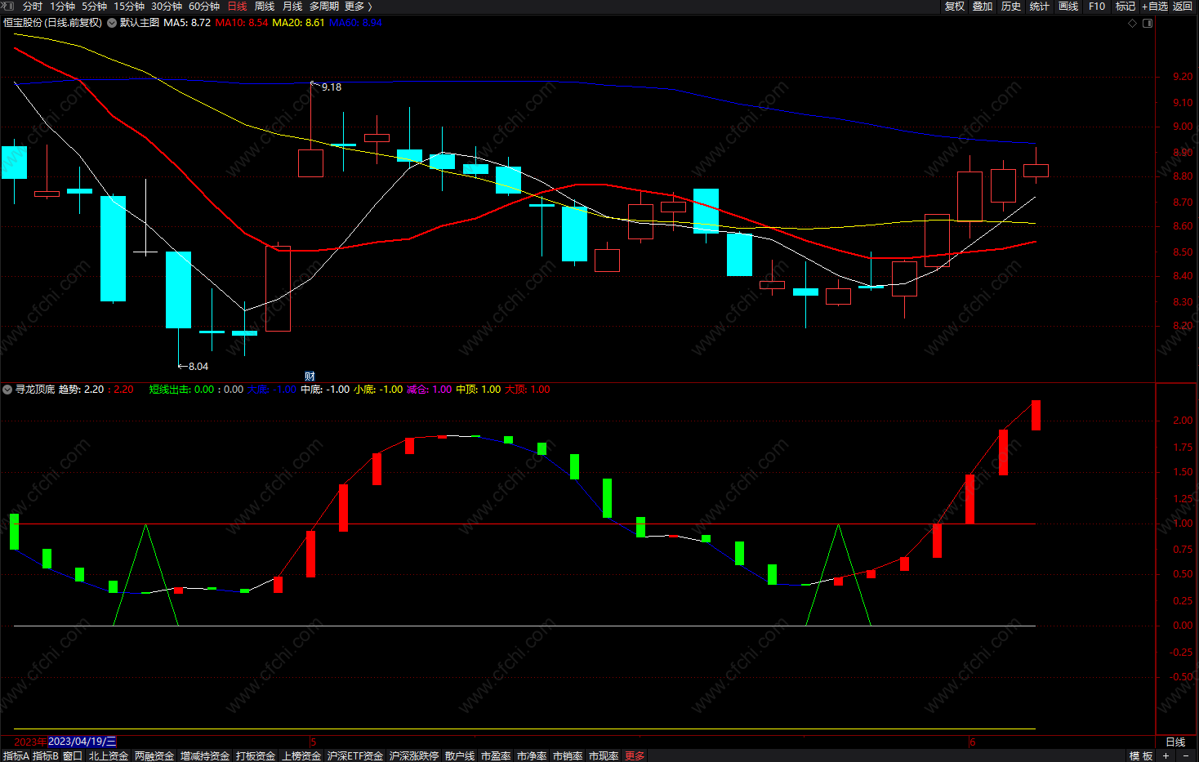Click the 复权 adjustment button
This screenshot has height=762, width=1199.
(955, 7)
